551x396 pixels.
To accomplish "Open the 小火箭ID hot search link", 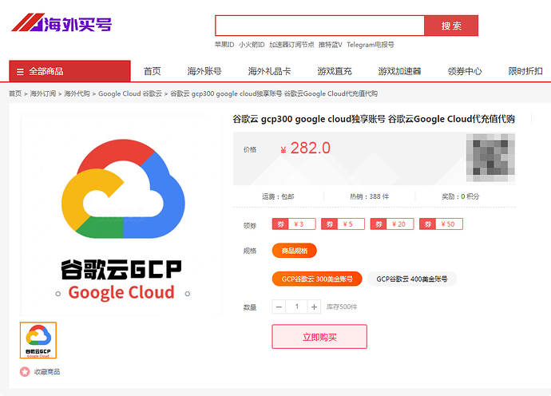I will [252, 45].
